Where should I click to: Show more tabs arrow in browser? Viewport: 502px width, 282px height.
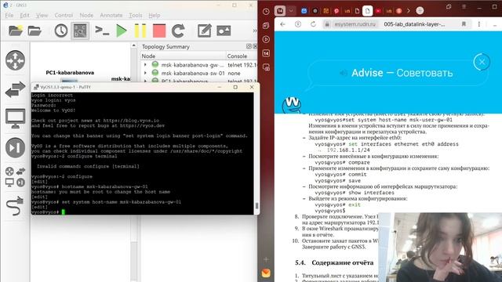[409, 10]
